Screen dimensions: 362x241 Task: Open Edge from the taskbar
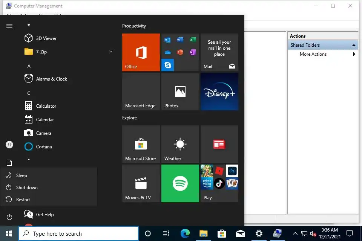click(185, 233)
